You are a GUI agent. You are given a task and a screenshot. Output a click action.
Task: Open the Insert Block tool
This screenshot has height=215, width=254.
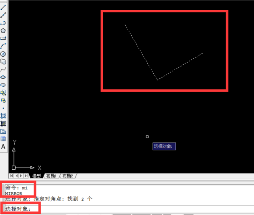click(x=3, y=93)
